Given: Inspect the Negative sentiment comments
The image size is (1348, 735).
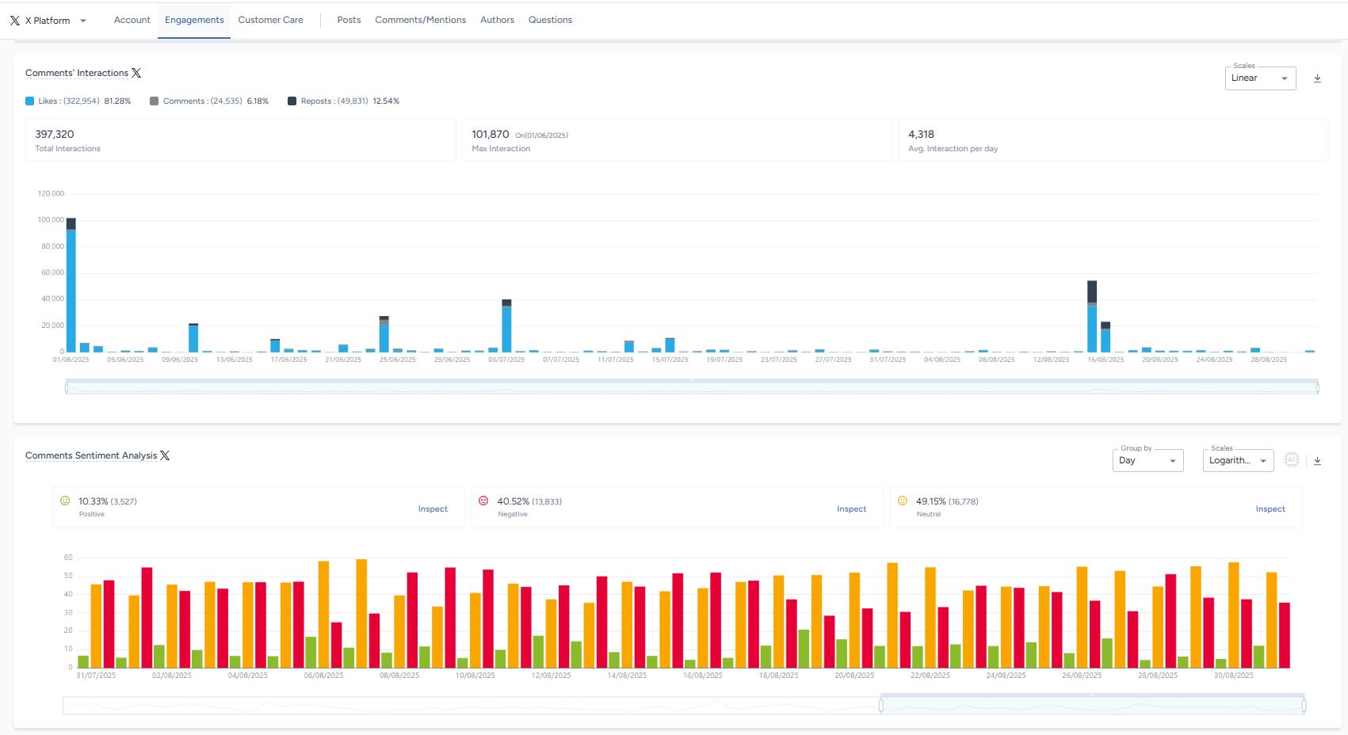Looking at the screenshot, I should click(x=851, y=509).
